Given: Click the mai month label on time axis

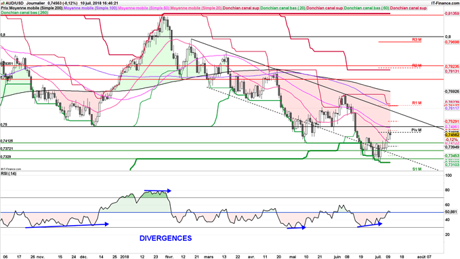Looking at the screenshot, I should click(293, 257).
